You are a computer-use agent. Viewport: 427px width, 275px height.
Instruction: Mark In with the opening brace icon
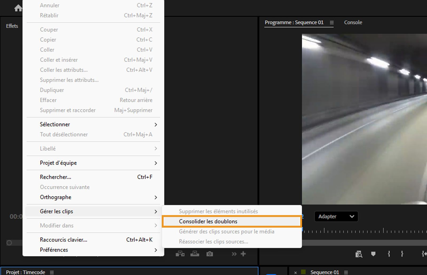[389, 254]
